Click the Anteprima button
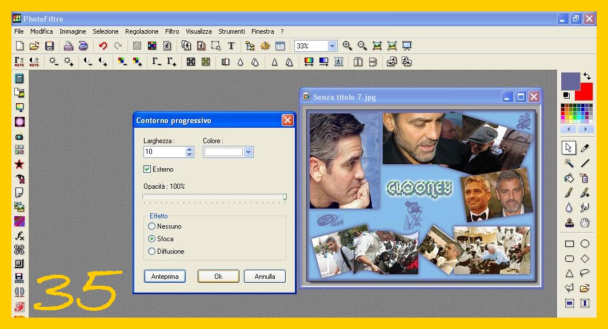 pos(165,277)
